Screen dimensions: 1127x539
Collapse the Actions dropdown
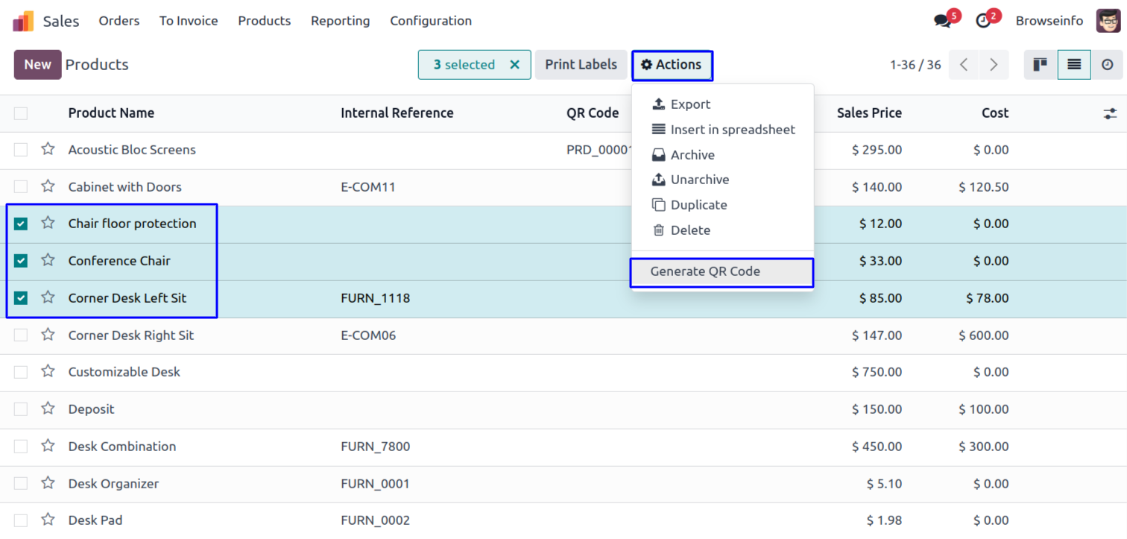click(672, 65)
